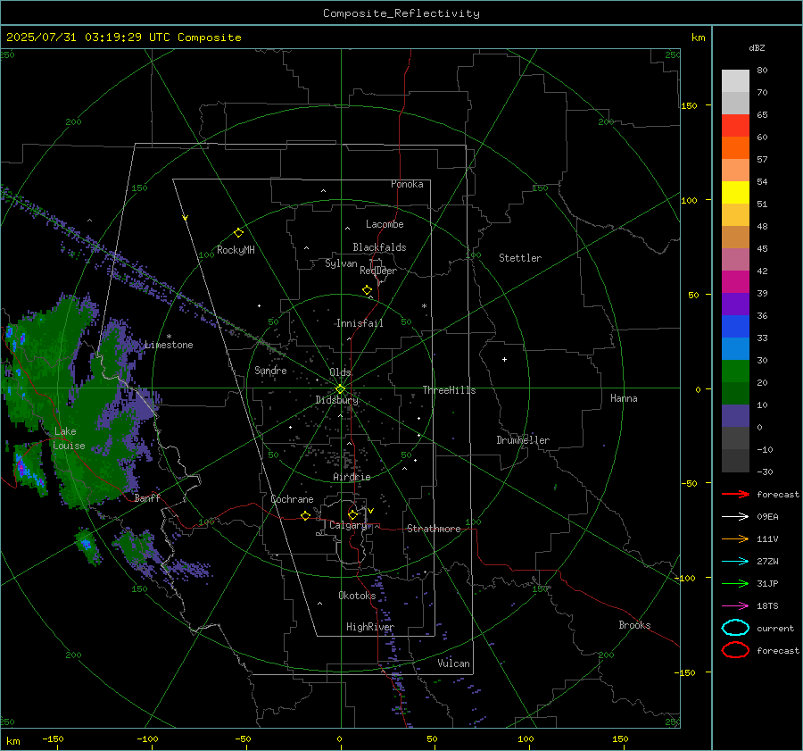Select the yellow radar-center diamond near Olds

pyautogui.click(x=340, y=389)
